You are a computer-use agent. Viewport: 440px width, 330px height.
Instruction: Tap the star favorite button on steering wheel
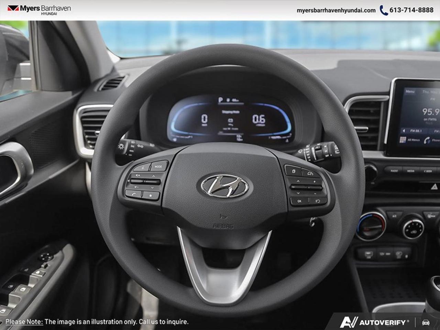point(151,196)
